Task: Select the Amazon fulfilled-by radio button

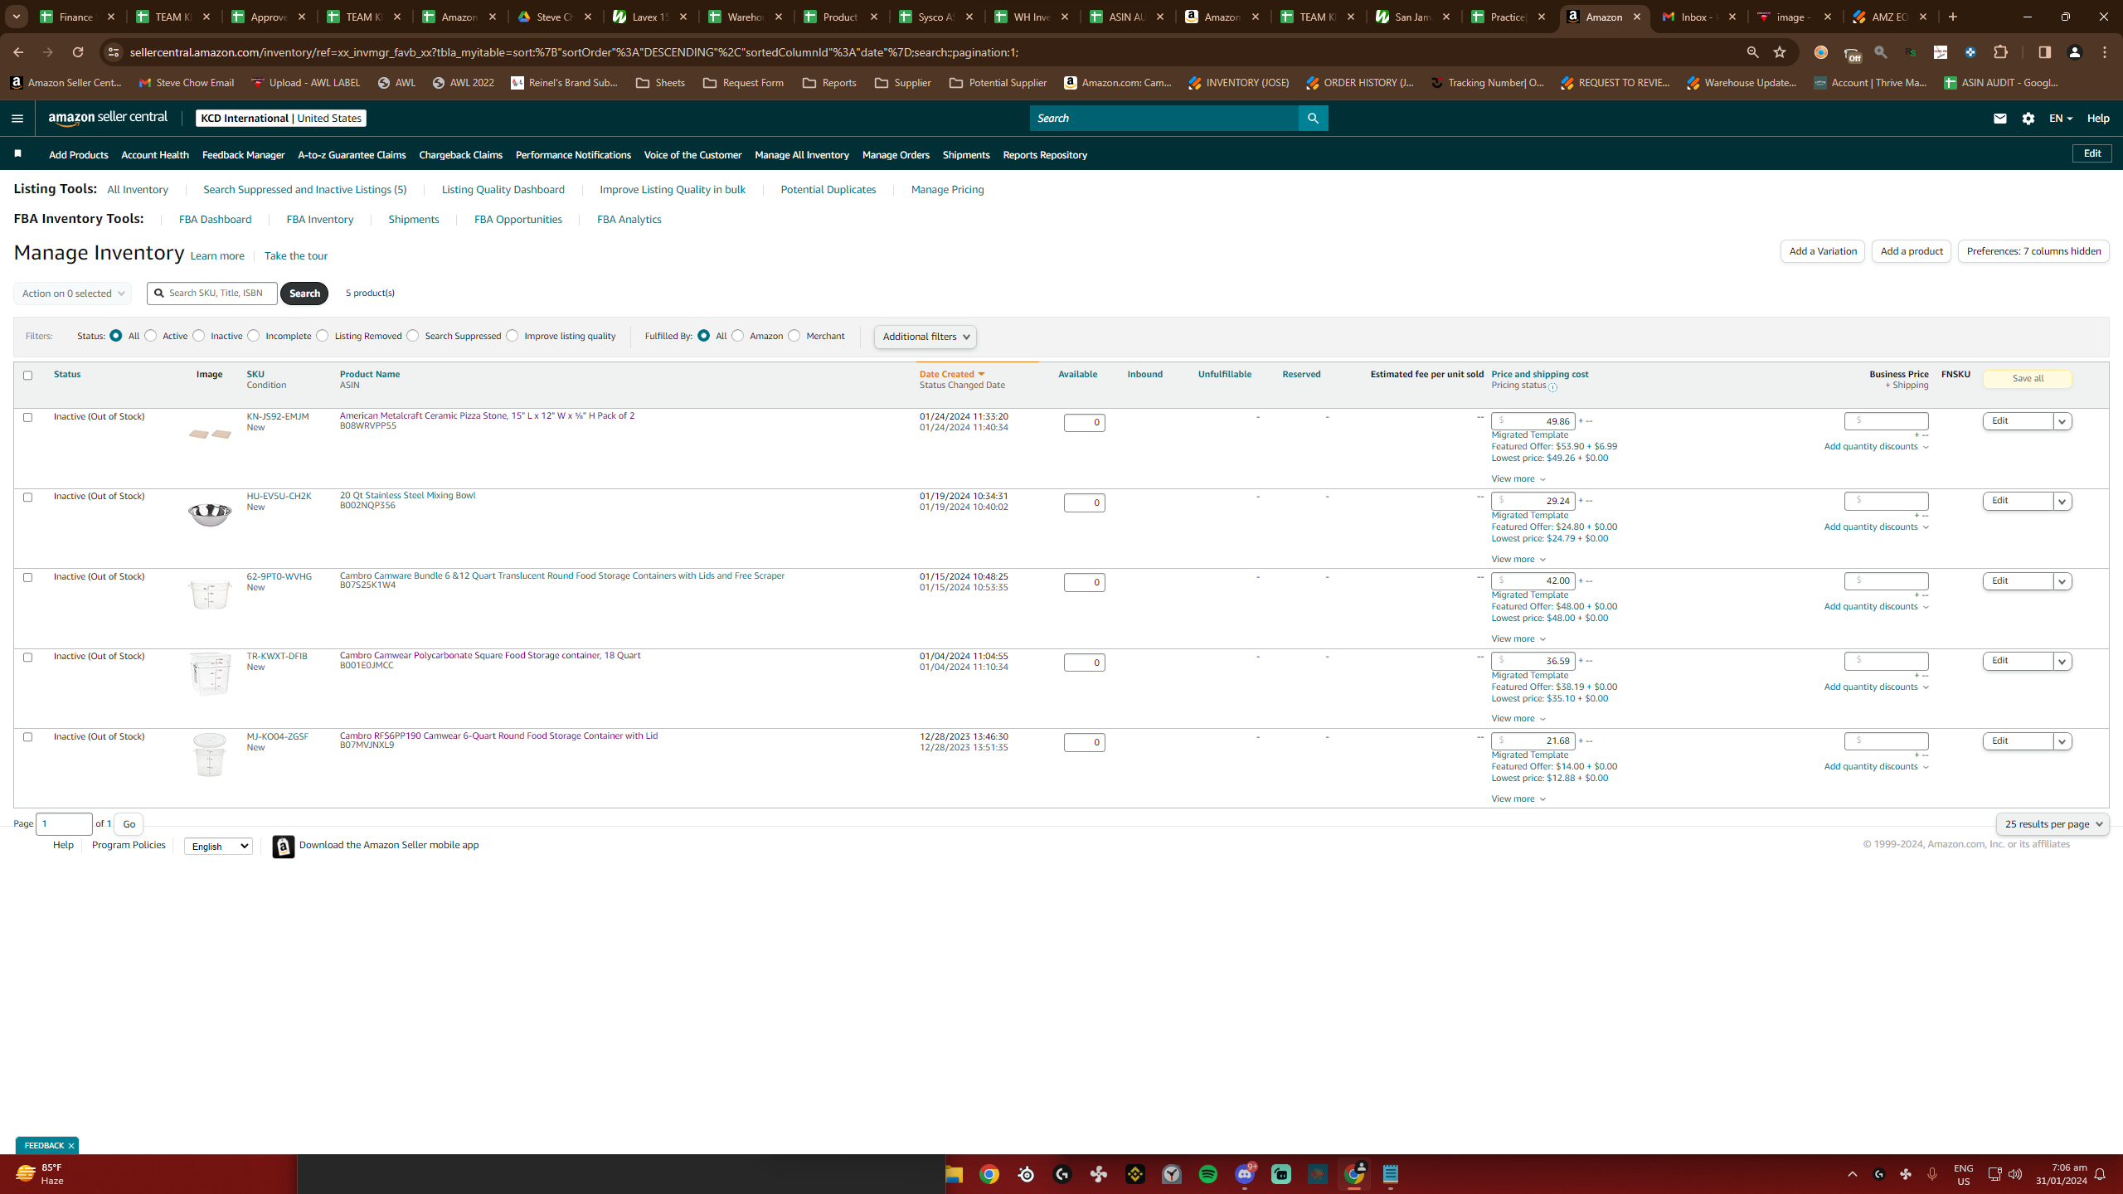Action: pos(737,336)
